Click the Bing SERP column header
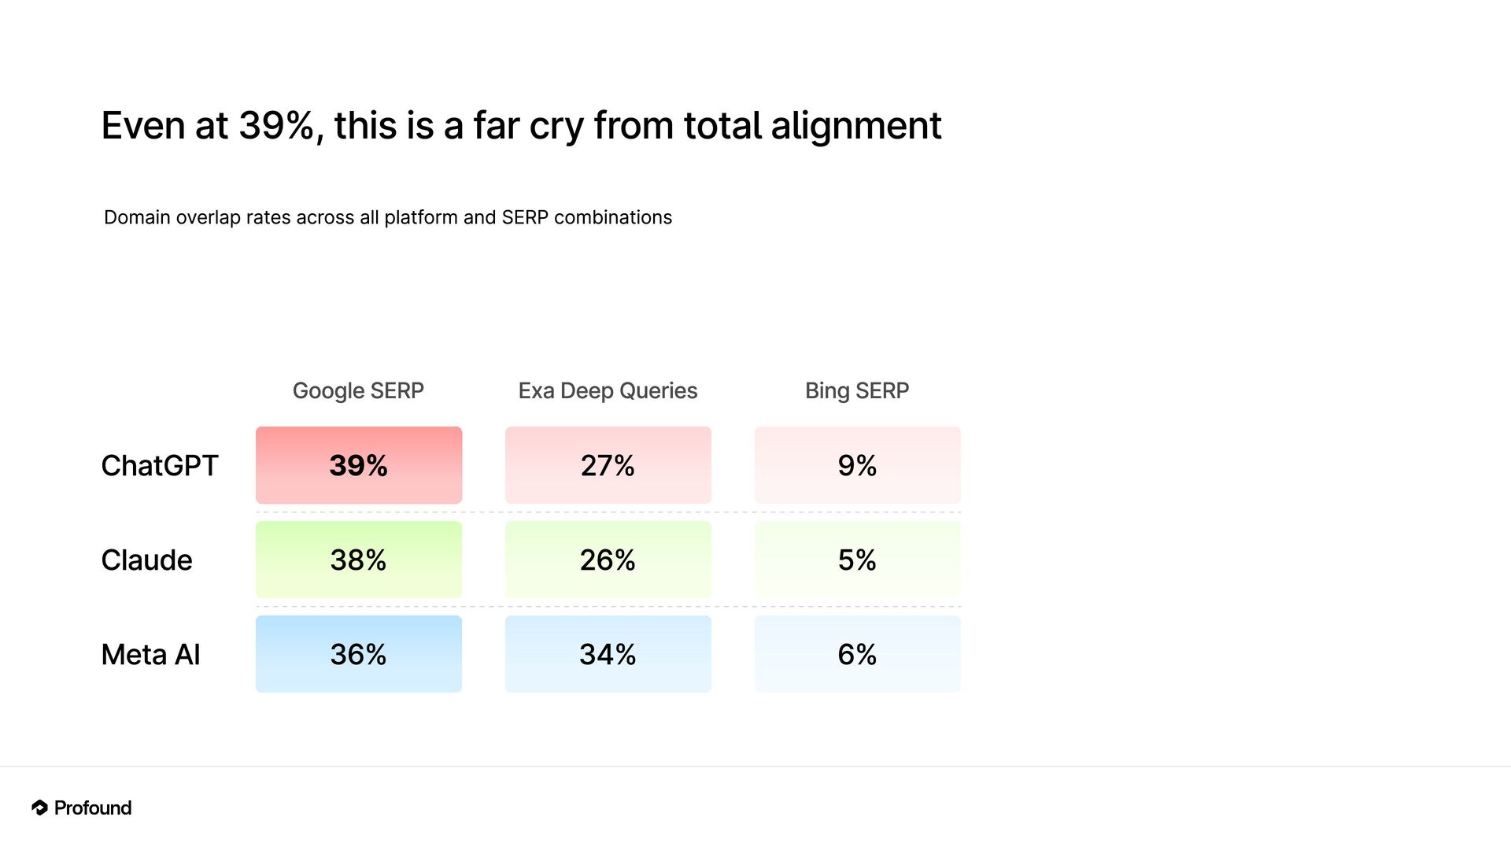 point(857,390)
